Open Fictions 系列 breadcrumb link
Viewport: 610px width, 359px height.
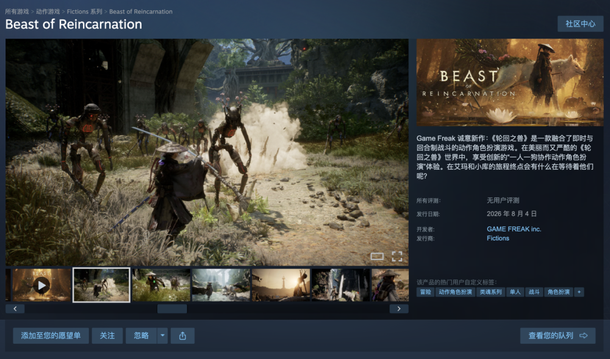point(84,12)
